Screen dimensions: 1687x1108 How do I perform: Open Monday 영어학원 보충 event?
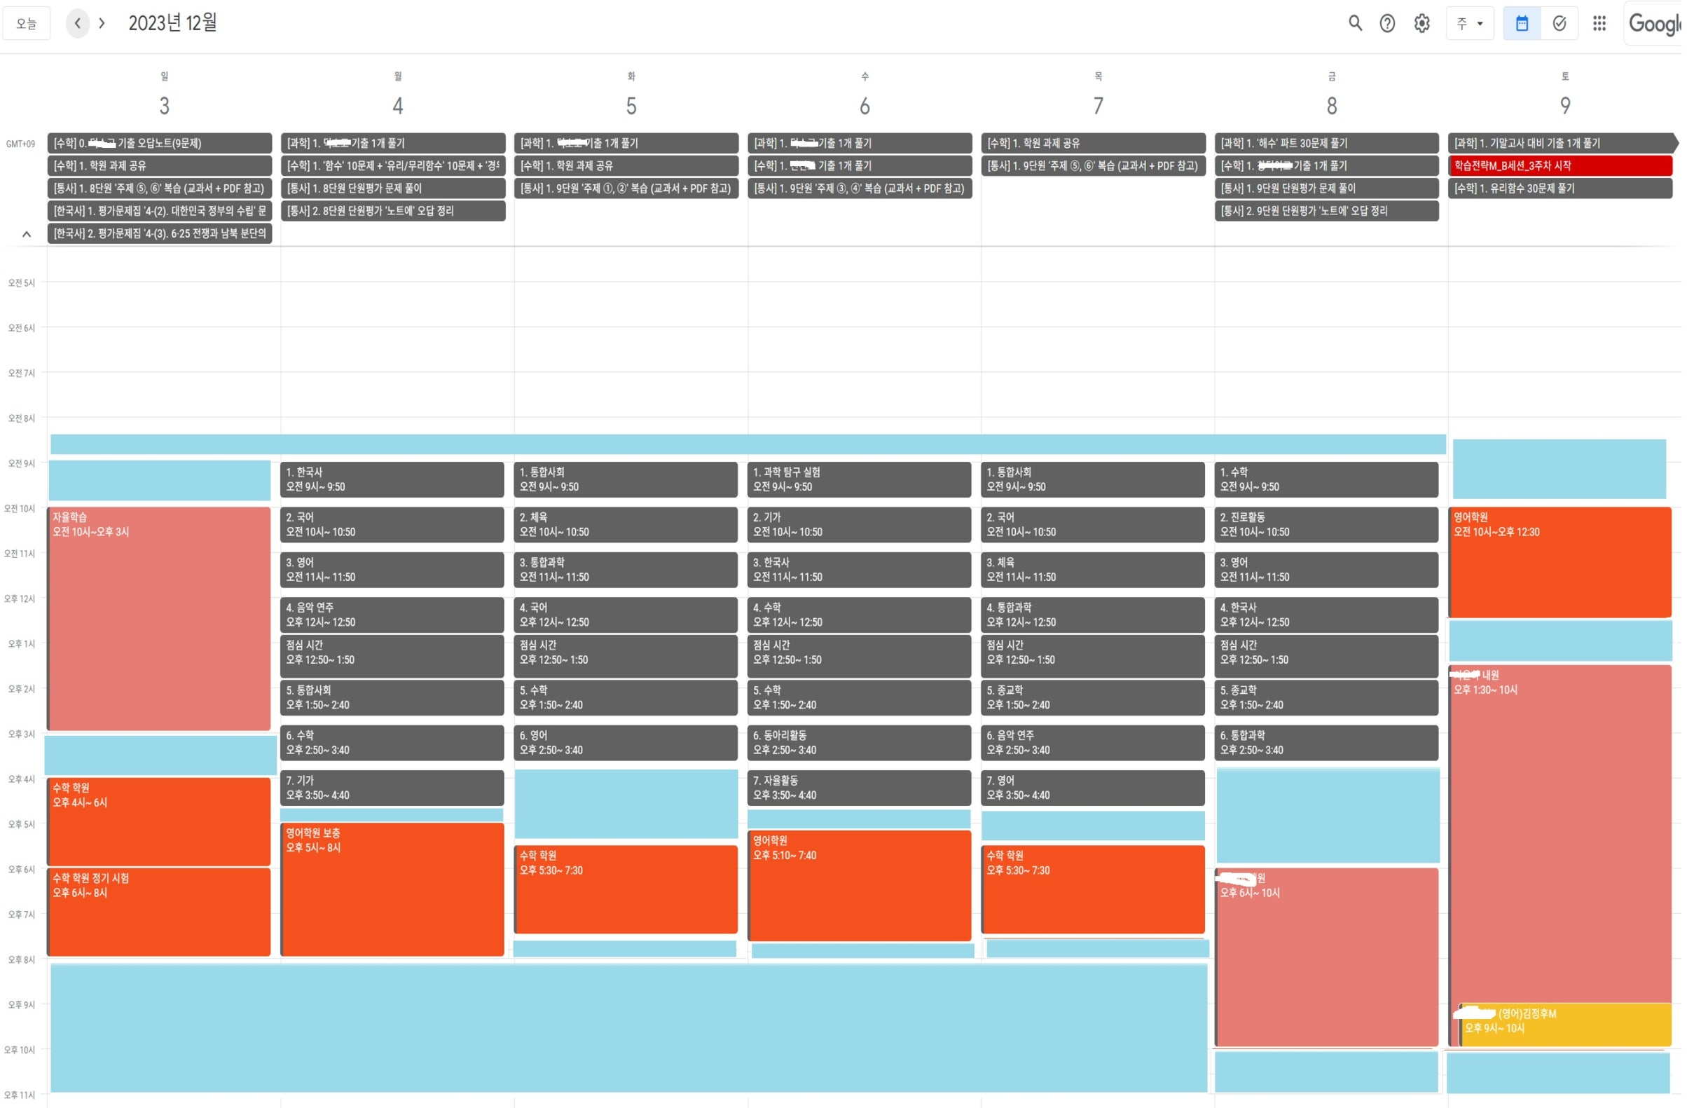click(394, 890)
